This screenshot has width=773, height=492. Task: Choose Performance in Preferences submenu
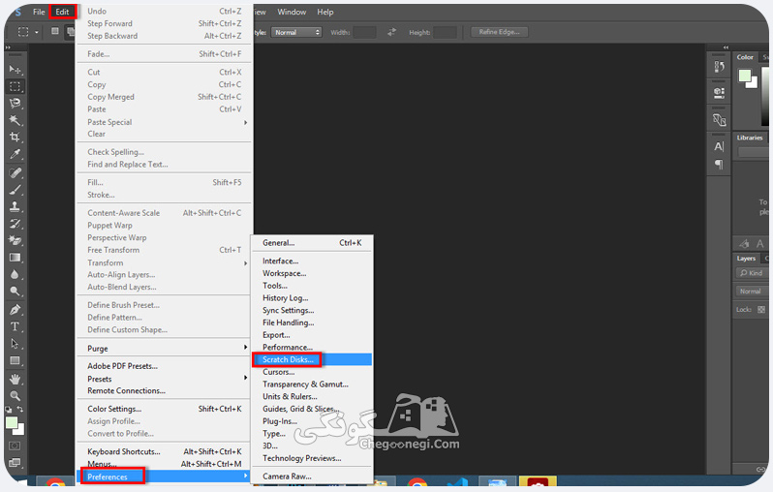312,347
